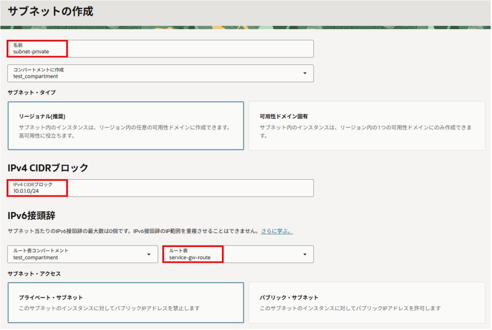The height and width of the screenshot is (330, 492).
Task: Click the decorative green banner under title
Action: [x=246, y=27]
